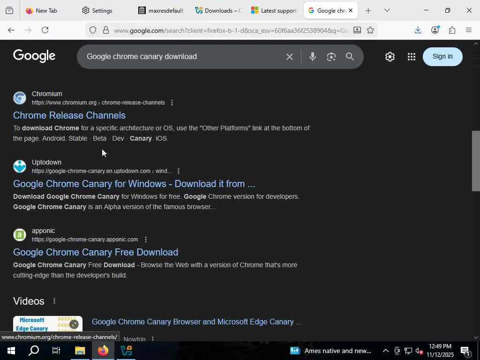Open more options for apponic result
480x360 pixels.
(x=146, y=240)
